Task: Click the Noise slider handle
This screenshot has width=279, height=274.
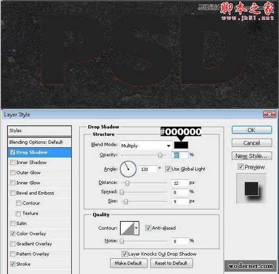Action: point(122,241)
